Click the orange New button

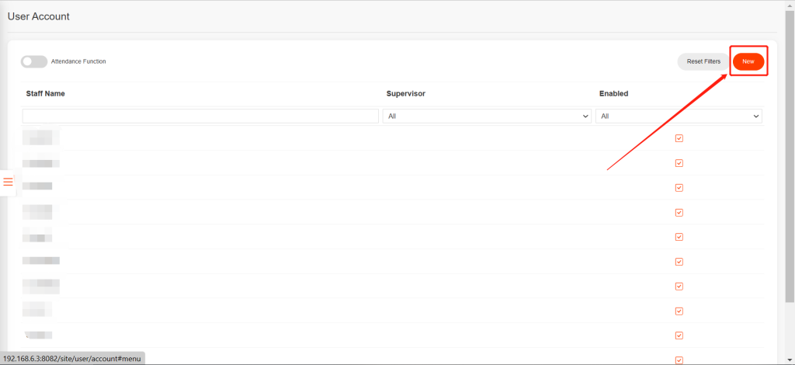[x=748, y=61]
